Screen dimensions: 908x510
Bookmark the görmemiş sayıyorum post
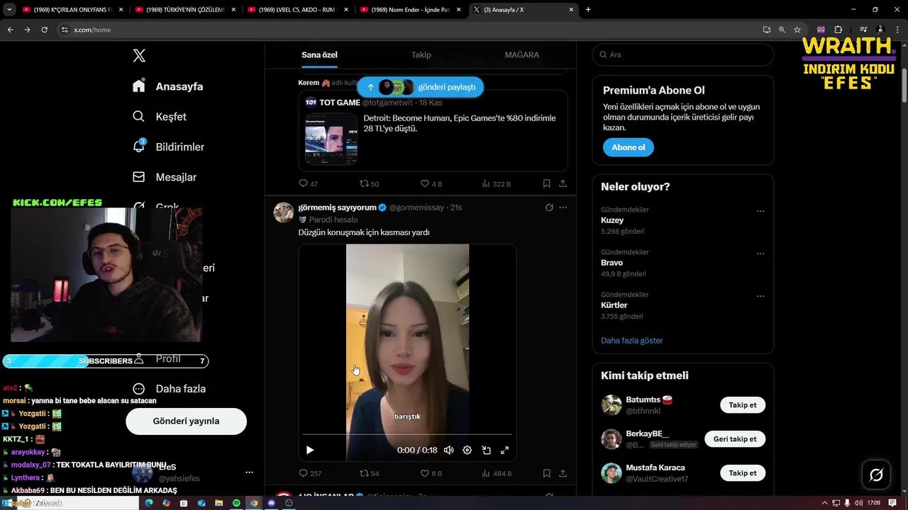546,473
